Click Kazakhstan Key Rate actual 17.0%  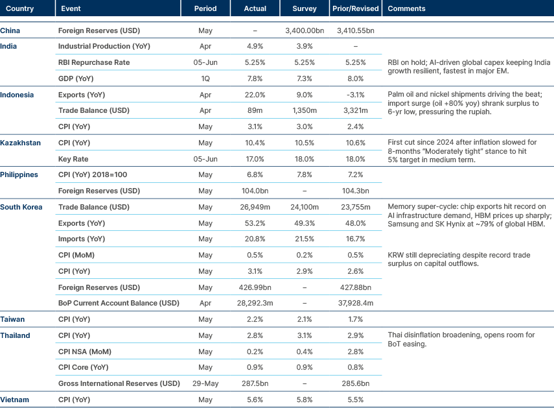click(x=255, y=159)
